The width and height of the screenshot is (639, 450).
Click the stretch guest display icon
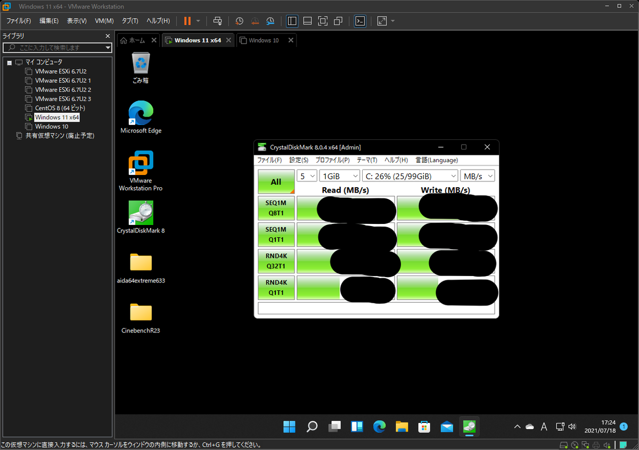click(382, 21)
